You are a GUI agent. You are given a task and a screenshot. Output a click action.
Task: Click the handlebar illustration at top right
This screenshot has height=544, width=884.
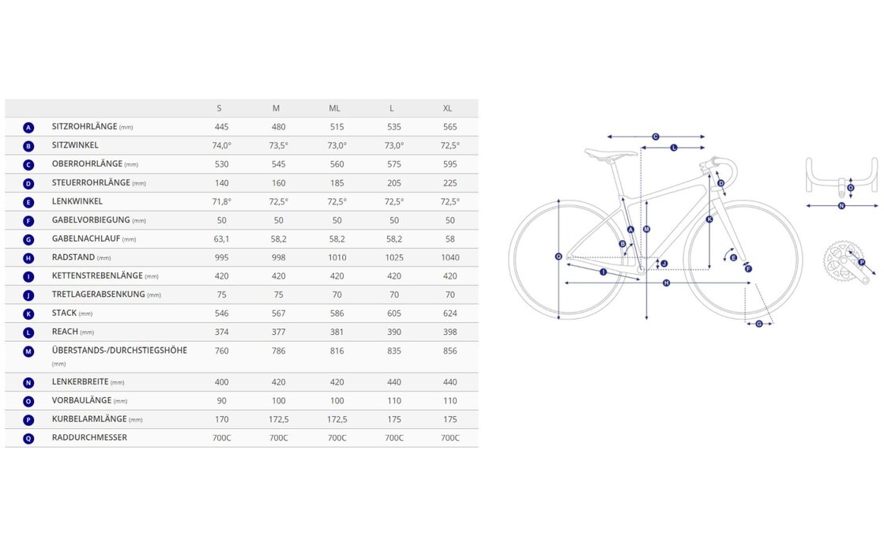coord(841,175)
